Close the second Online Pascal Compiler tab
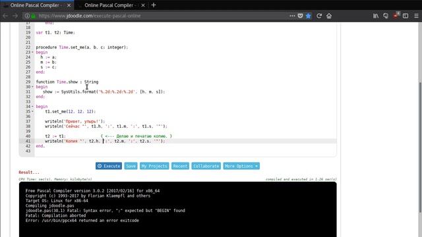 [x=143, y=5]
